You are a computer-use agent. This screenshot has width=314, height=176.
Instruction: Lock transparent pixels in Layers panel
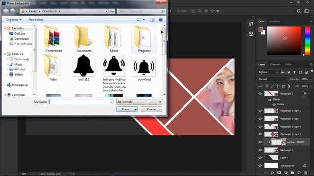point(267,86)
